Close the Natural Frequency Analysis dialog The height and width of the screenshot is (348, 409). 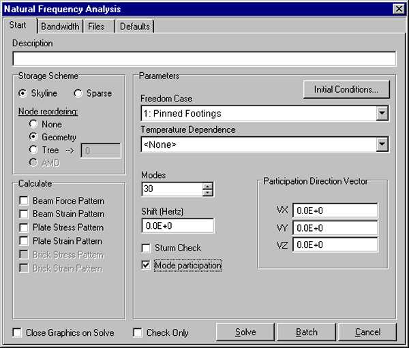[399, 9]
